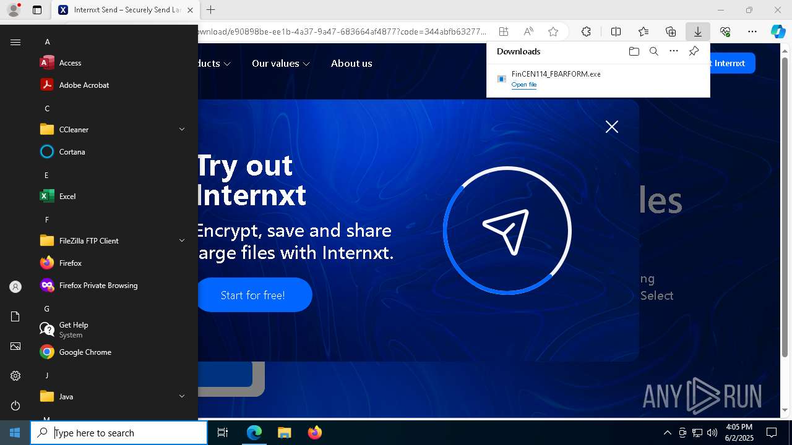
Task: Jump to letter C in app list
Action: click(x=47, y=109)
